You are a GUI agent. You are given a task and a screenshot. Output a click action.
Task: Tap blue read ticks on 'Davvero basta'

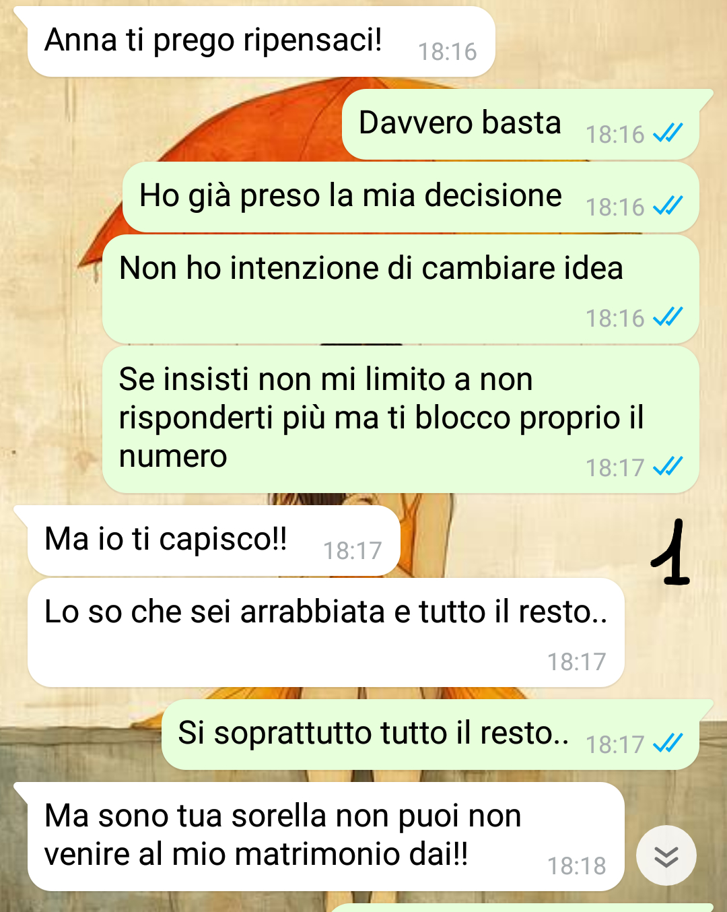click(x=668, y=133)
